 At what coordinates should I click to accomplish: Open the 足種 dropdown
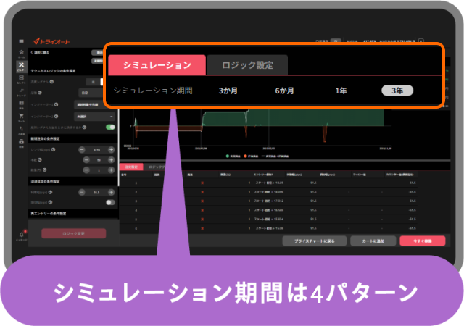pos(91,93)
